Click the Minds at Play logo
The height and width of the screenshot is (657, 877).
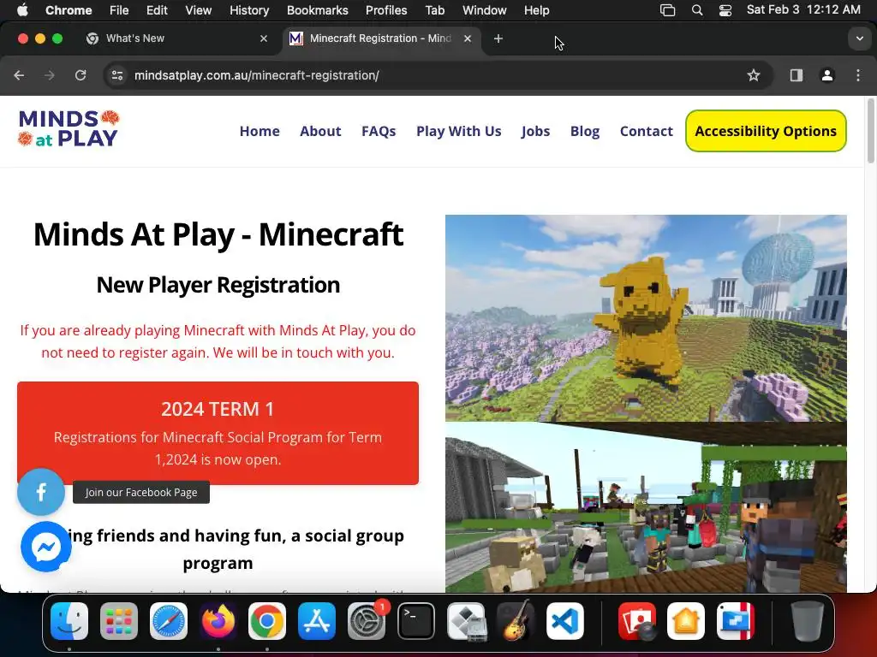coord(69,128)
